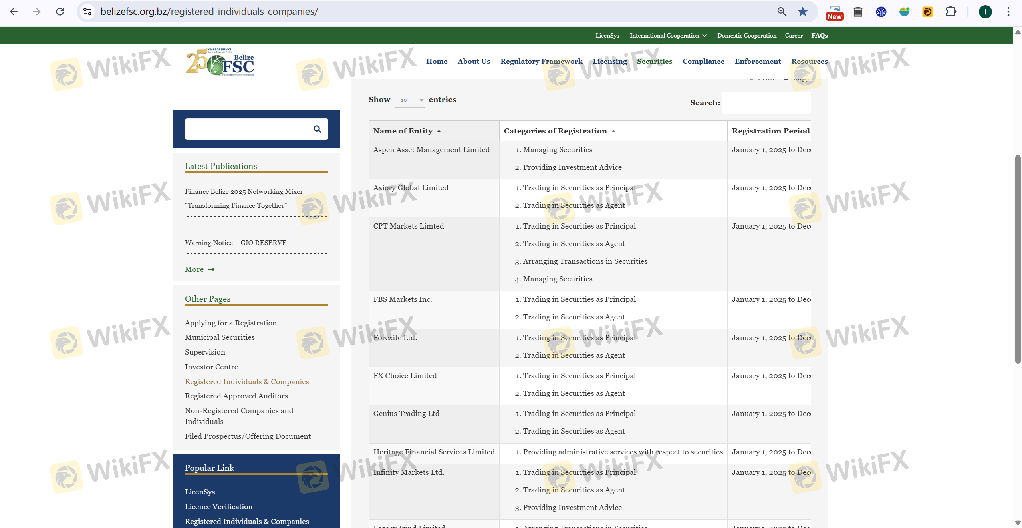This screenshot has height=528, width=1022.
Task: Click the site information icon in address bar
Action: [x=87, y=12]
